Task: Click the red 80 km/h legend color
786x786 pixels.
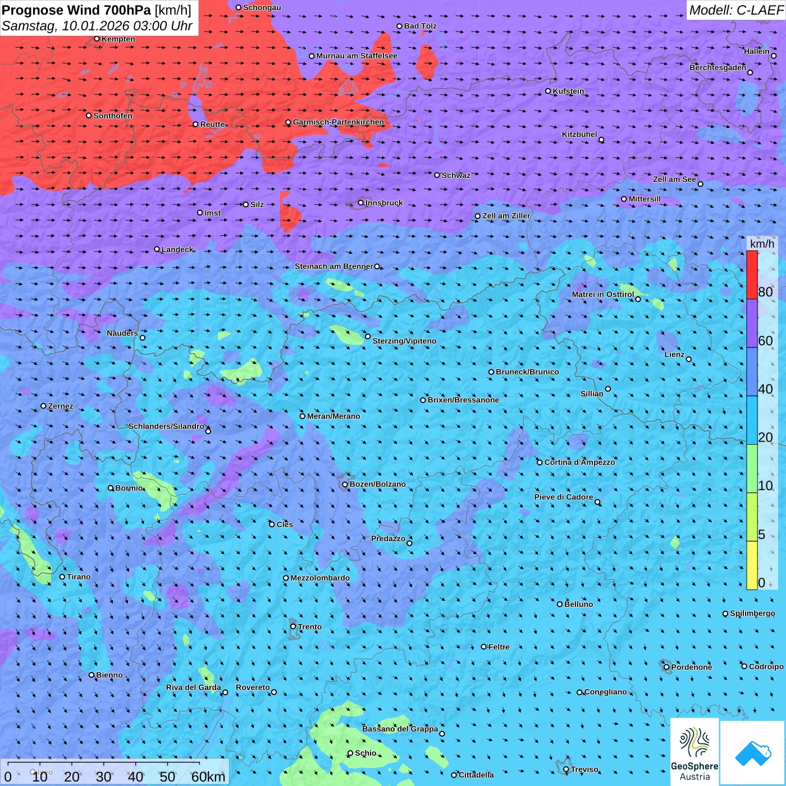Action: click(x=752, y=275)
